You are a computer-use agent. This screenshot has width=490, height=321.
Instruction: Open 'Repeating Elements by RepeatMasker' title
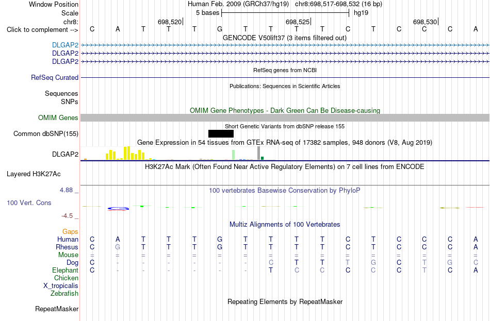coord(285,301)
